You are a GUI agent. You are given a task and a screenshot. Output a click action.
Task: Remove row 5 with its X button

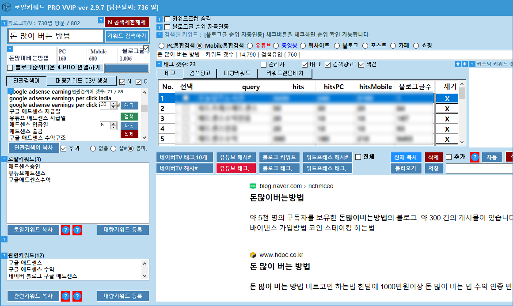point(447,139)
